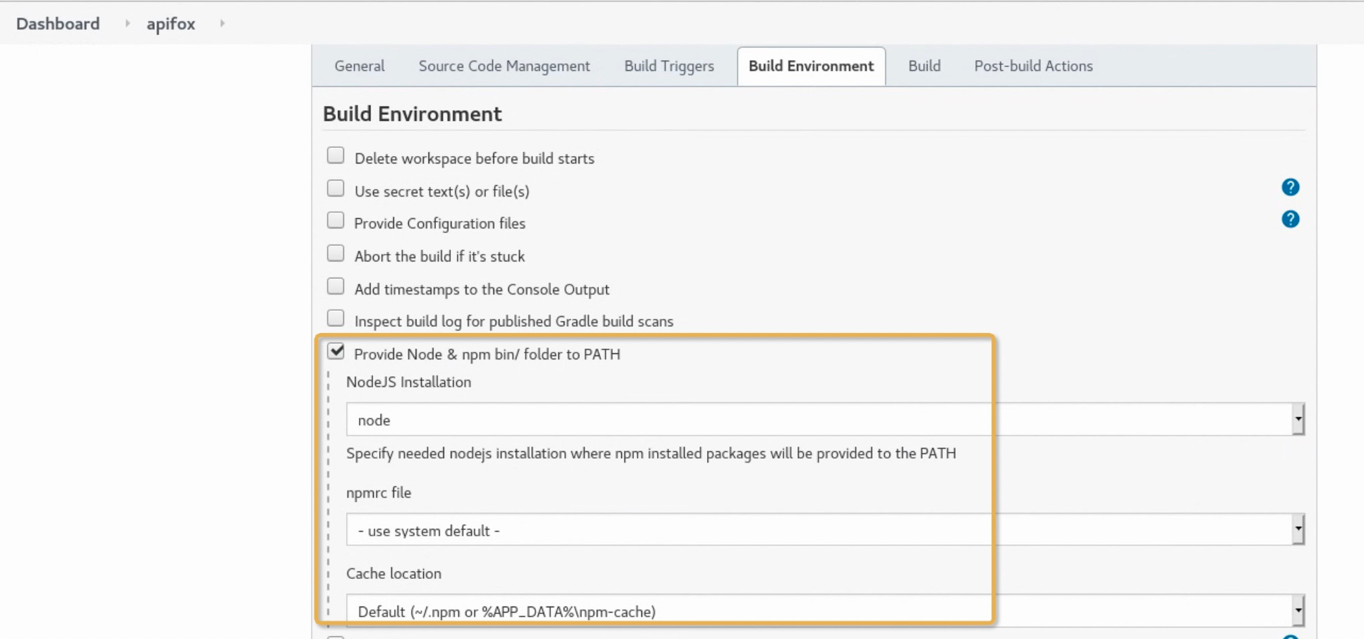This screenshot has width=1364, height=639.
Task: Open the Source Code Management tab
Action: pos(504,66)
